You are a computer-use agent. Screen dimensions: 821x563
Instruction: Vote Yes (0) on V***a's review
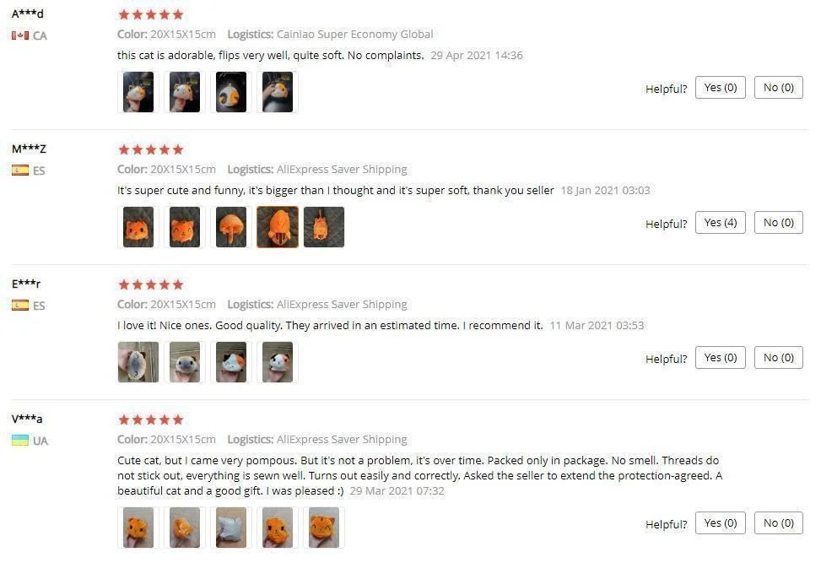[720, 522]
